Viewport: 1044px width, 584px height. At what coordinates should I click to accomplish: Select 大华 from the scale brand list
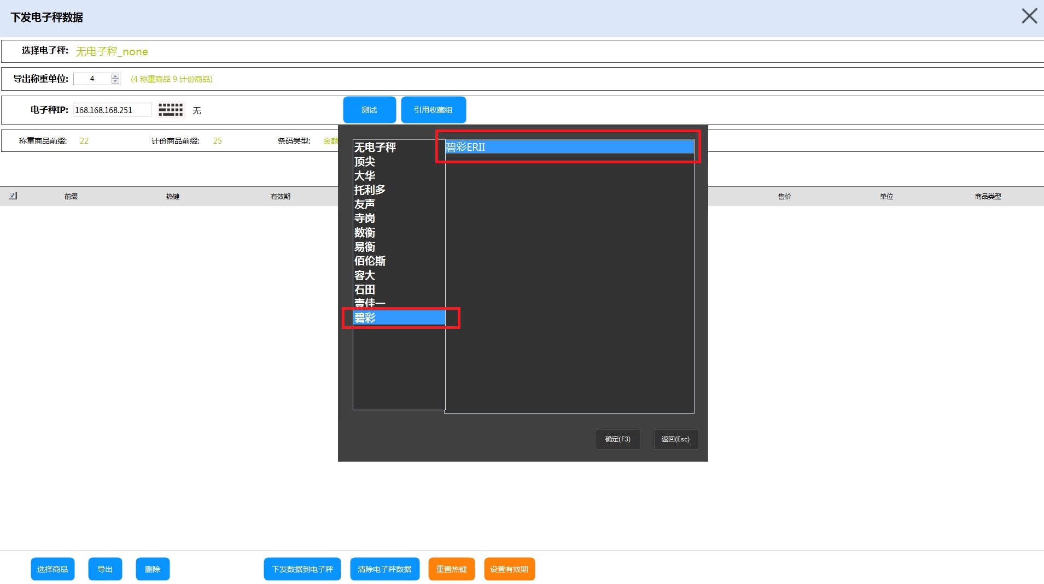pyautogui.click(x=365, y=176)
